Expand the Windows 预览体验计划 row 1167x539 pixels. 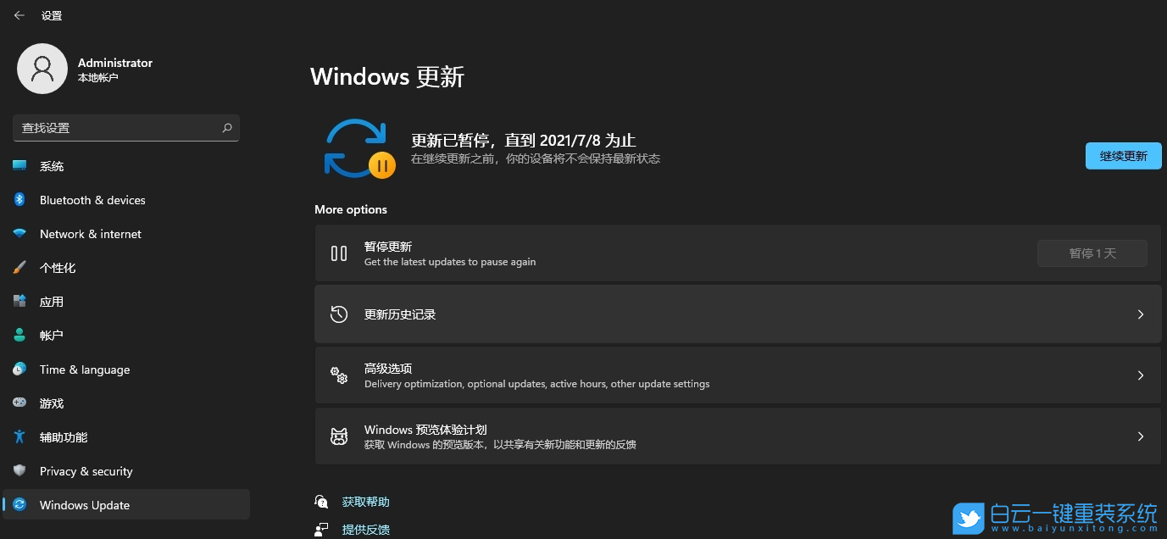[x=737, y=436]
